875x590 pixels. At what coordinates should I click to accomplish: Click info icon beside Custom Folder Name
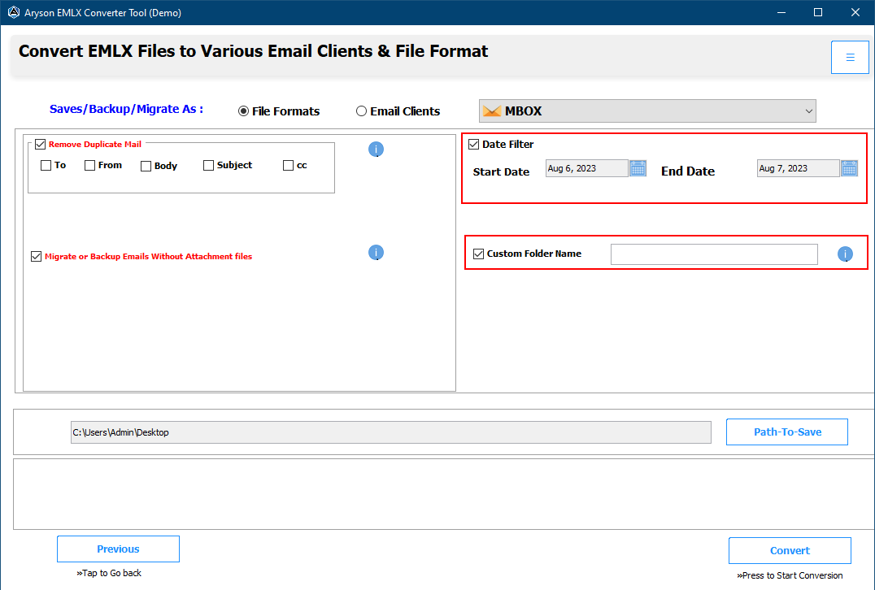(x=845, y=254)
